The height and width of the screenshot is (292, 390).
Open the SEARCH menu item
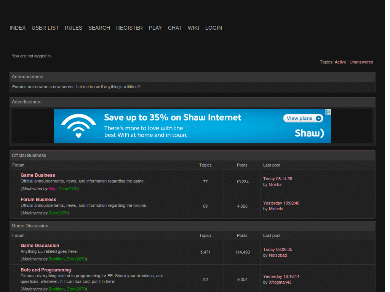point(99,28)
